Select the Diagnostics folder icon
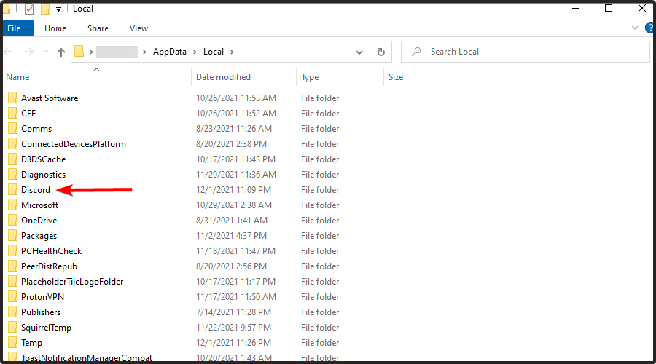This screenshot has width=656, height=364. 12,175
